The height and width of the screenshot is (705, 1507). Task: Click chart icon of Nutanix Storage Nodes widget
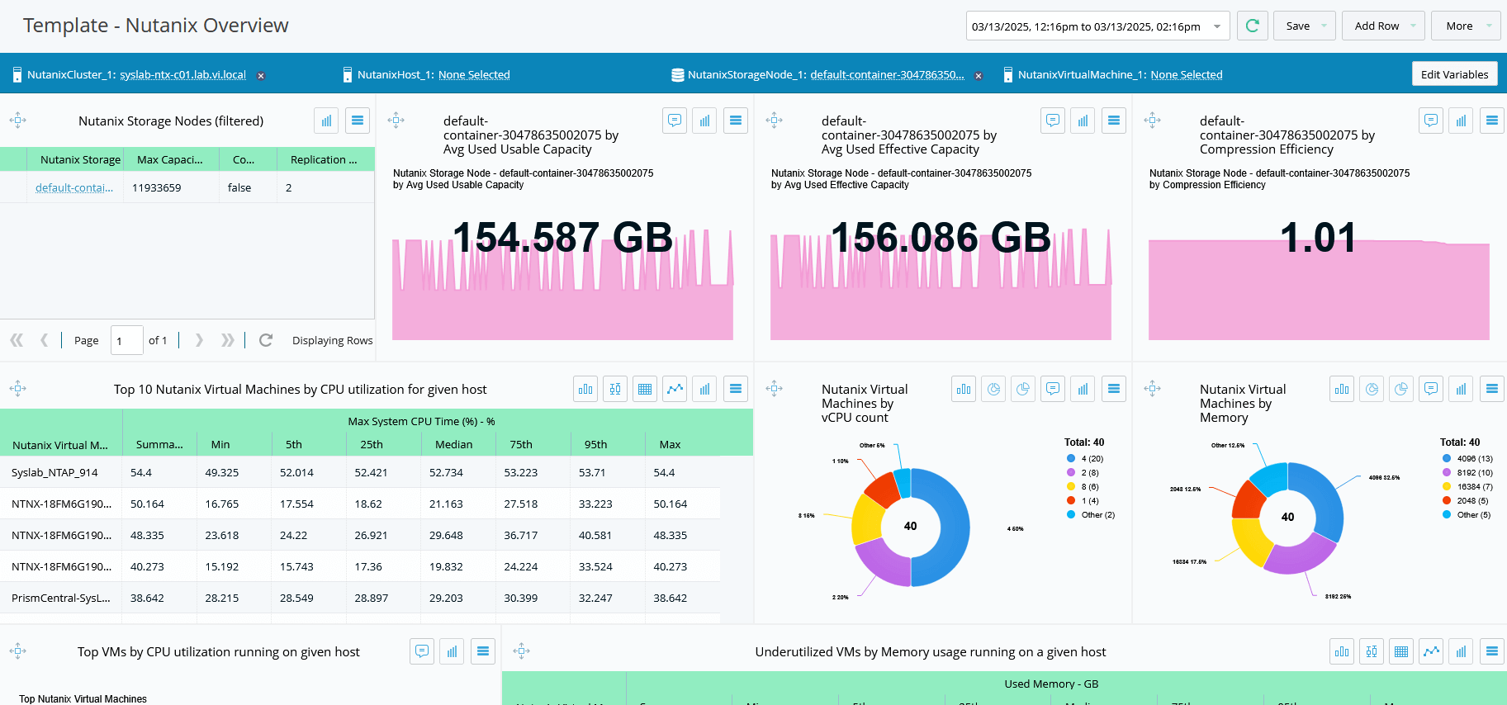(326, 121)
